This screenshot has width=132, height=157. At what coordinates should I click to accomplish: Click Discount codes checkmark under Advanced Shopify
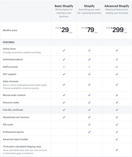117,102
